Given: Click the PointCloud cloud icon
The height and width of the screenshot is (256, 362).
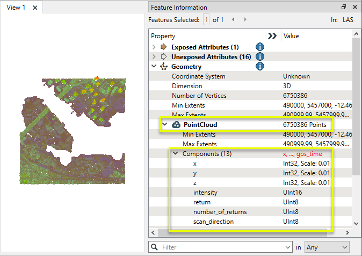Looking at the screenshot, I should [x=176, y=125].
